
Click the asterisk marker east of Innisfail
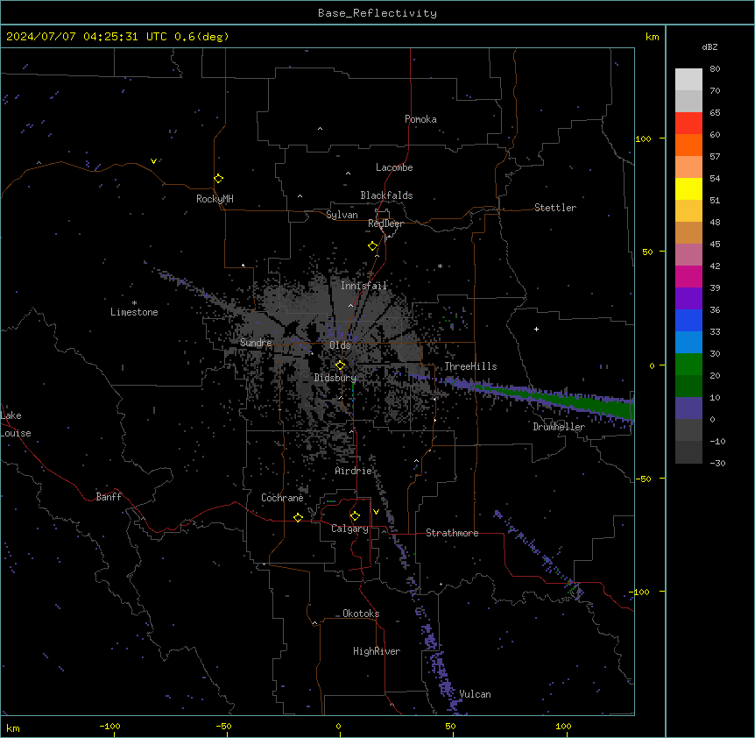coord(440,266)
